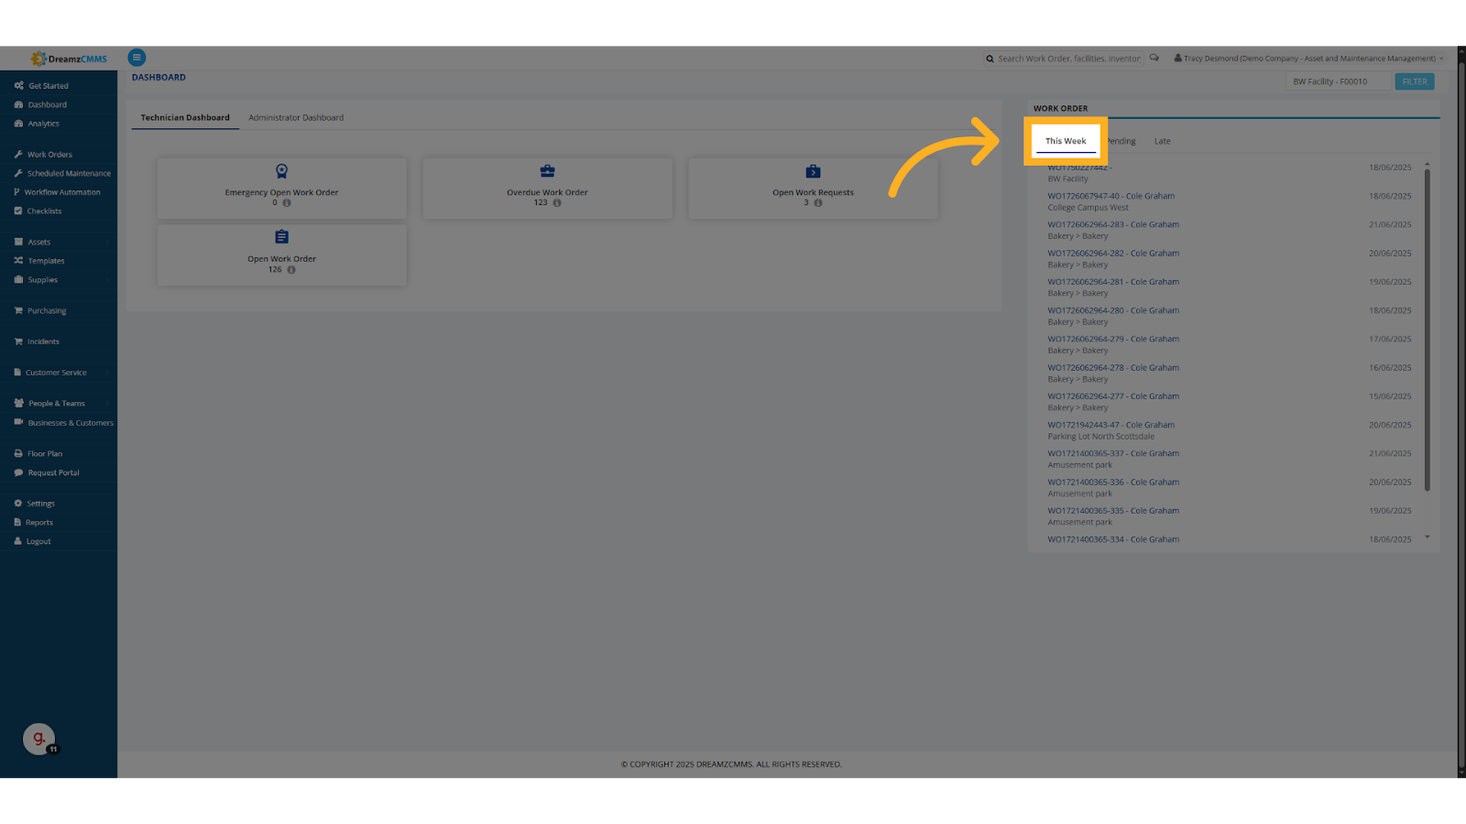The width and height of the screenshot is (1466, 824).
Task: Click the work order list scroll-up arrow
Action: pyautogui.click(x=1427, y=164)
